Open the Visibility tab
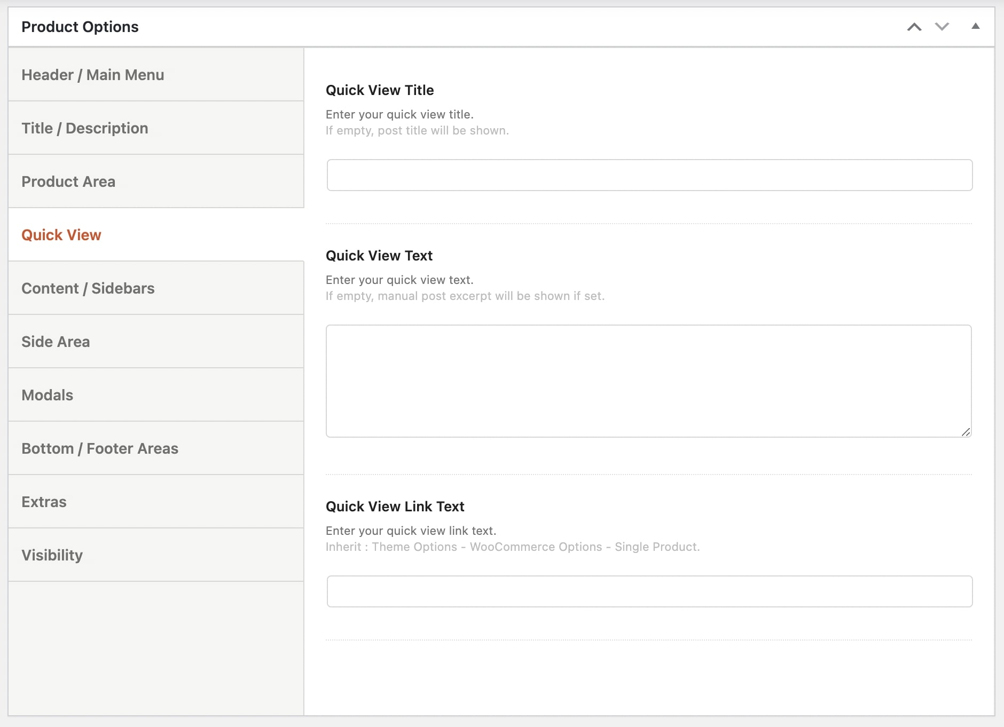1004x727 pixels. coord(52,555)
